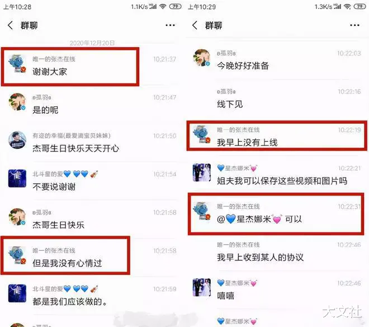Tap back arrow in left group chat
This screenshot has width=369, height=327.
tap(10, 25)
